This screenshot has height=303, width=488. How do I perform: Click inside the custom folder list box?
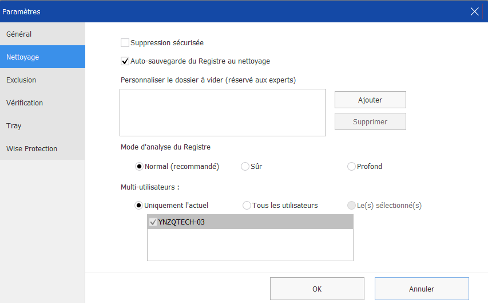click(223, 112)
